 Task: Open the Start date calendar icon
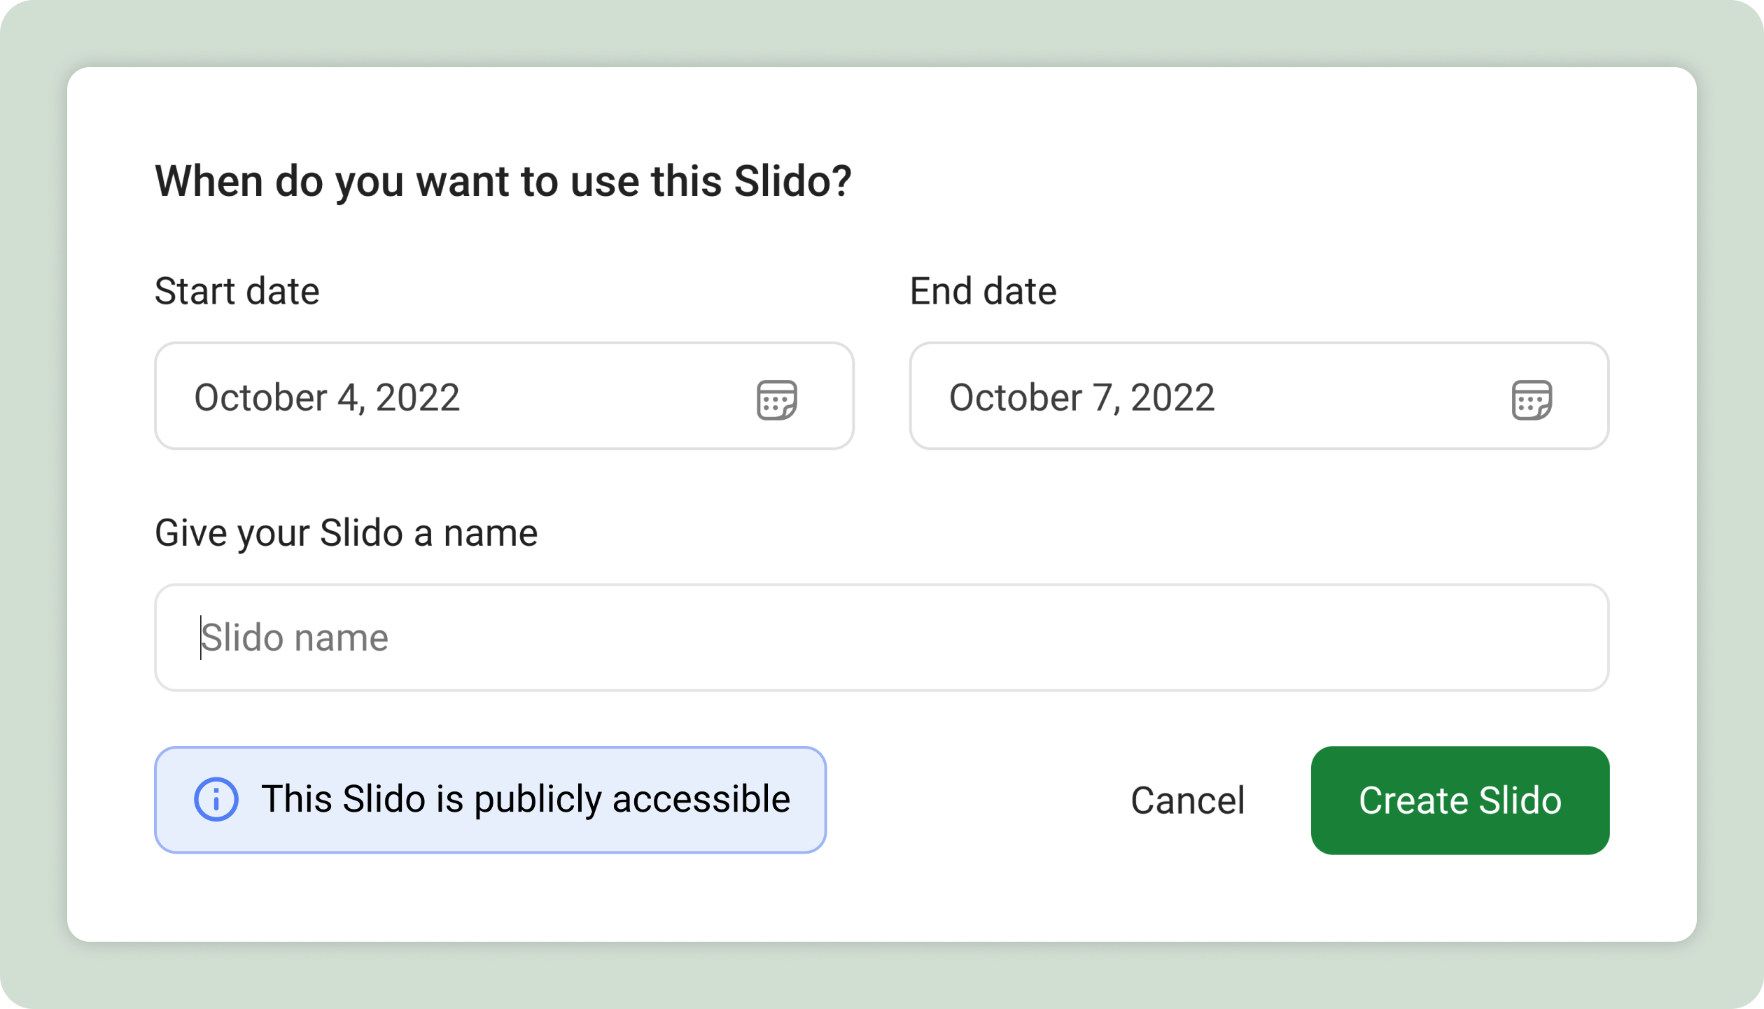coord(777,400)
